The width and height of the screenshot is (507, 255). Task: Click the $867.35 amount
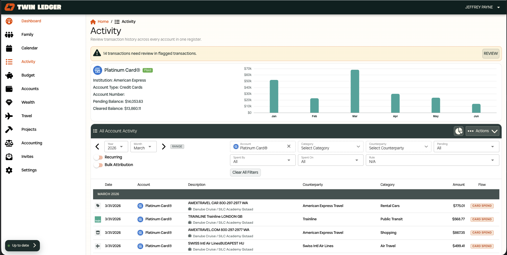pyautogui.click(x=459, y=233)
